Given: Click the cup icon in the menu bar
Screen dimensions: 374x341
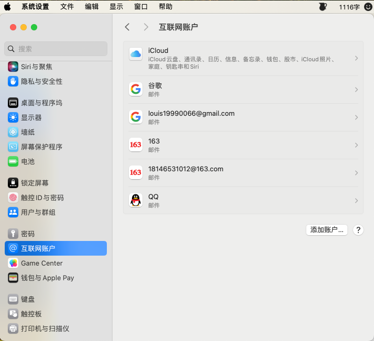Looking at the screenshot, I should coord(323,7).
